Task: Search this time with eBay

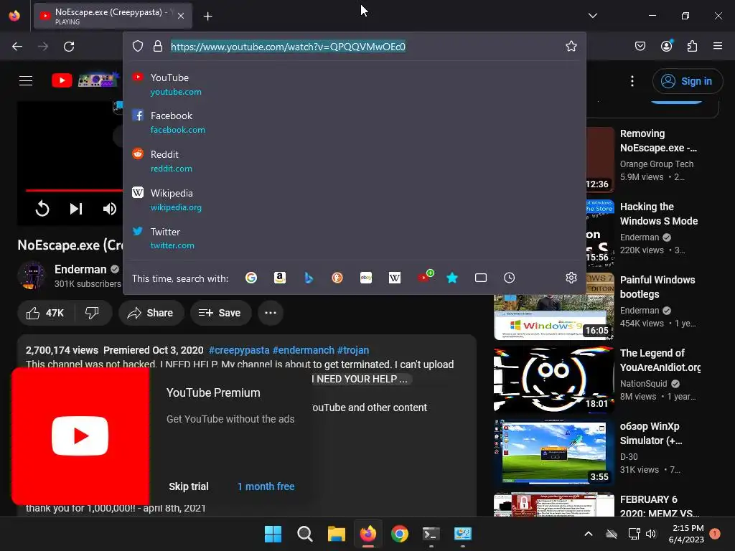Action: click(366, 278)
